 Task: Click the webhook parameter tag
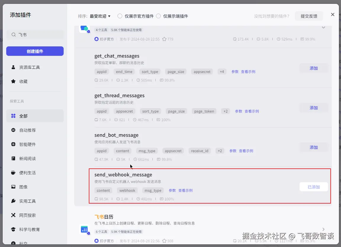click(x=127, y=190)
